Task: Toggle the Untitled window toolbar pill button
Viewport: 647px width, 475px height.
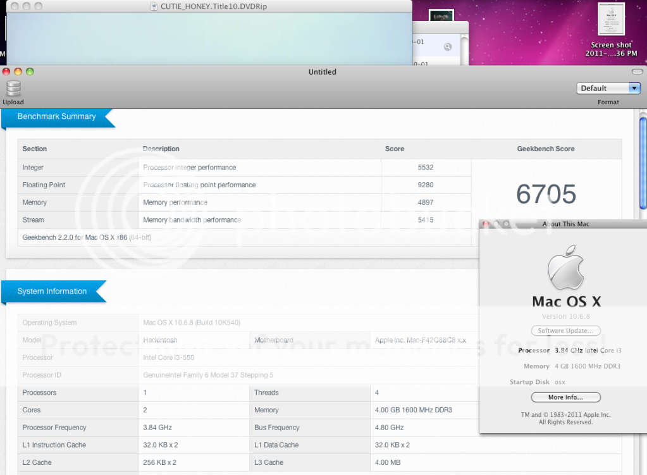Action: click(636, 71)
